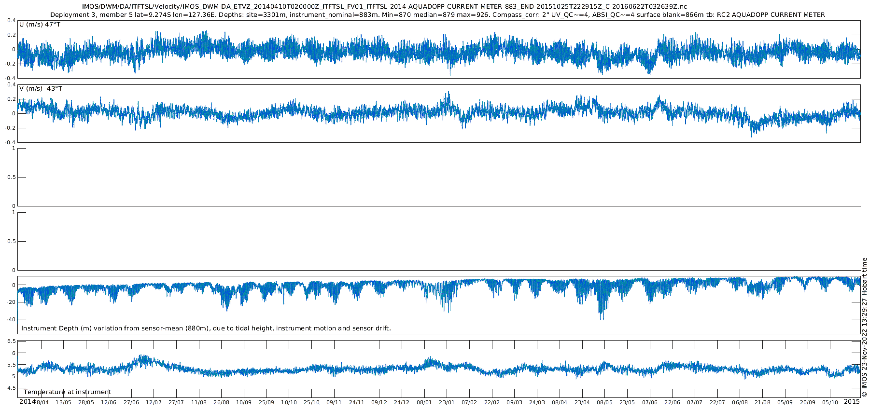Select the '22/02' date tick label

[492, 402]
